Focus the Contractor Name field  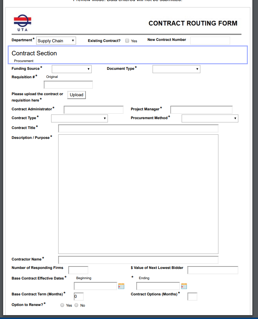pos(138,260)
